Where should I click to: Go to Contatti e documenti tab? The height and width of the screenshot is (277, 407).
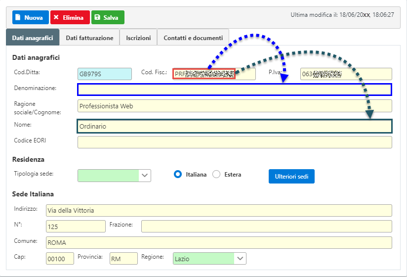193,38
